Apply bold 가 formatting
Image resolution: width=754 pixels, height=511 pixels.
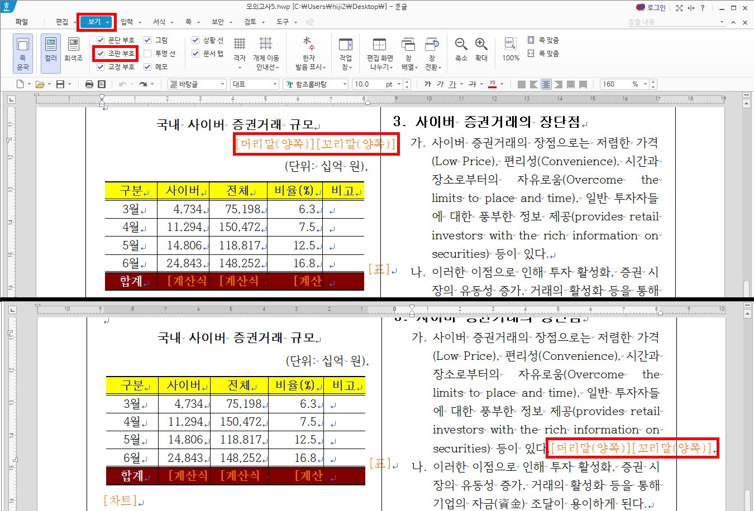coord(428,84)
